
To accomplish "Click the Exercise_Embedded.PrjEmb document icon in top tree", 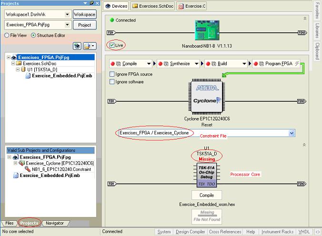I will (x=28, y=76).
